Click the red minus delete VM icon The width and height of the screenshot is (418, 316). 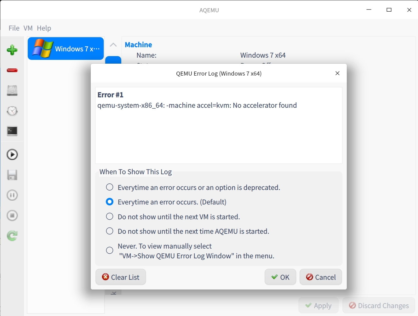tap(12, 70)
